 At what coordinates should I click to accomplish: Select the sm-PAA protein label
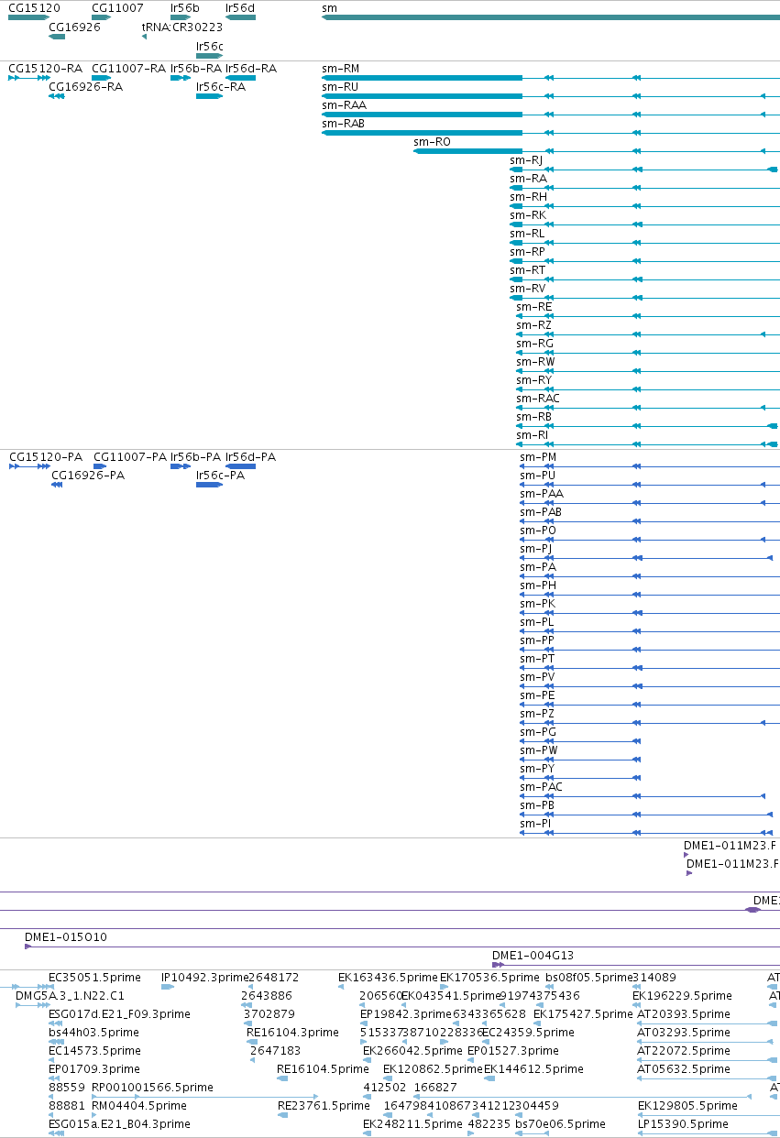542,494
